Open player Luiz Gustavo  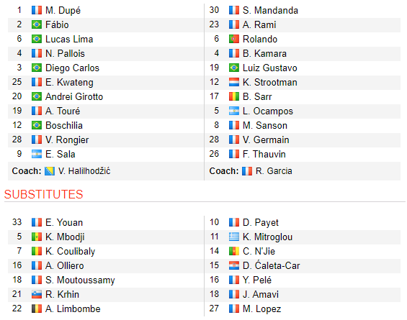(x=269, y=68)
